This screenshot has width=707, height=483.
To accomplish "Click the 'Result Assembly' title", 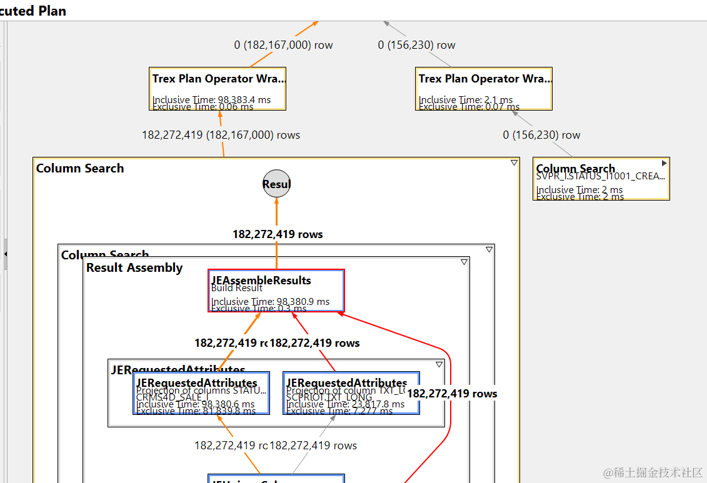I will click(134, 267).
